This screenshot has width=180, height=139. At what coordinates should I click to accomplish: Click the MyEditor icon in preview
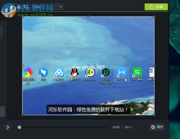[90, 72]
